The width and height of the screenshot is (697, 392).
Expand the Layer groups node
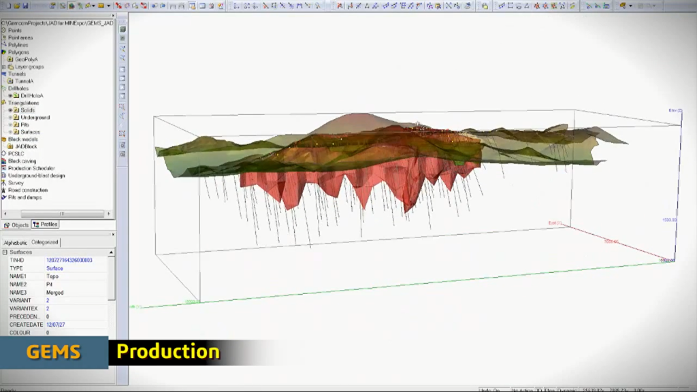point(4,67)
